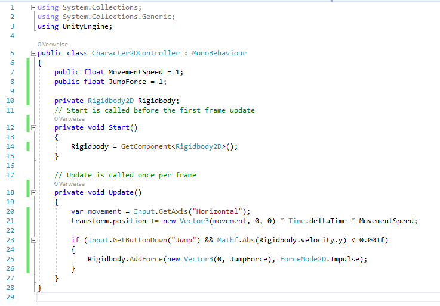The image size is (440, 306).
Task: Collapse the if Jump statement block
Action: [x=33, y=240]
